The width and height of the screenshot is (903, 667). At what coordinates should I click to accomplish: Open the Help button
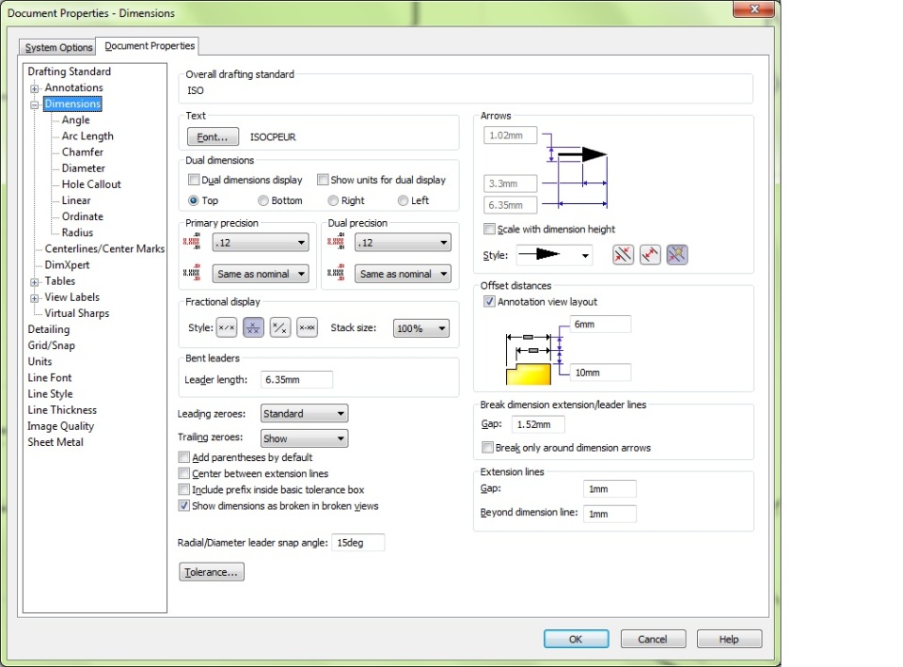[729, 639]
